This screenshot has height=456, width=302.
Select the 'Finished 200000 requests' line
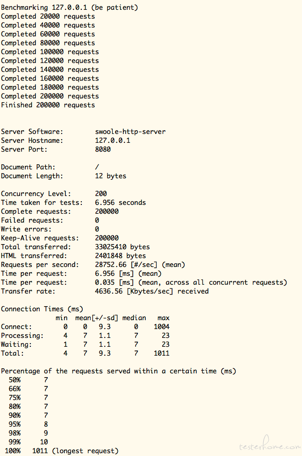click(48, 105)
